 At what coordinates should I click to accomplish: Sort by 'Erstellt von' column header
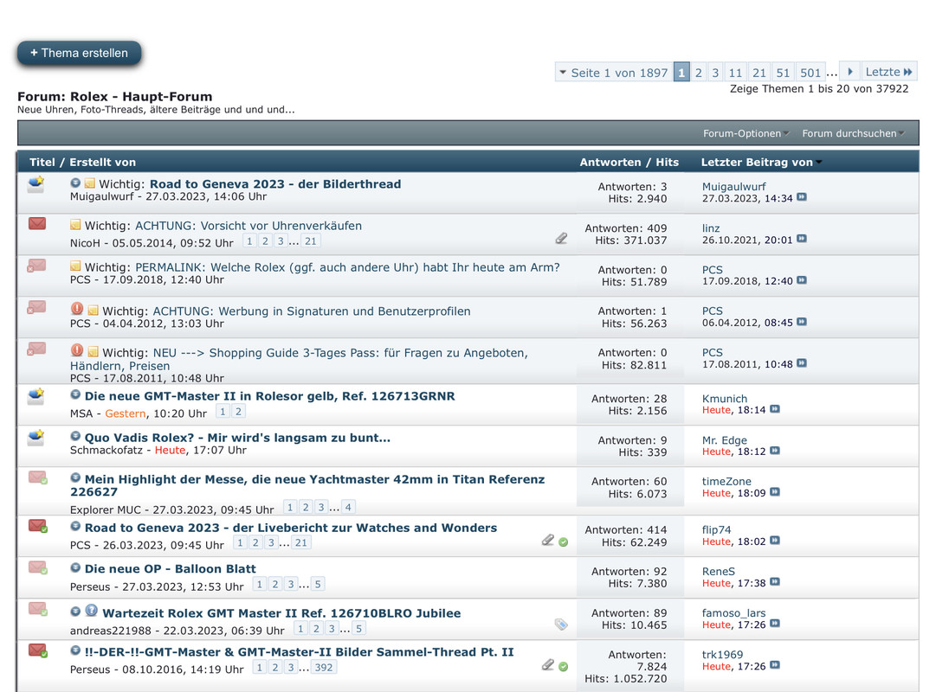point(103,163)
